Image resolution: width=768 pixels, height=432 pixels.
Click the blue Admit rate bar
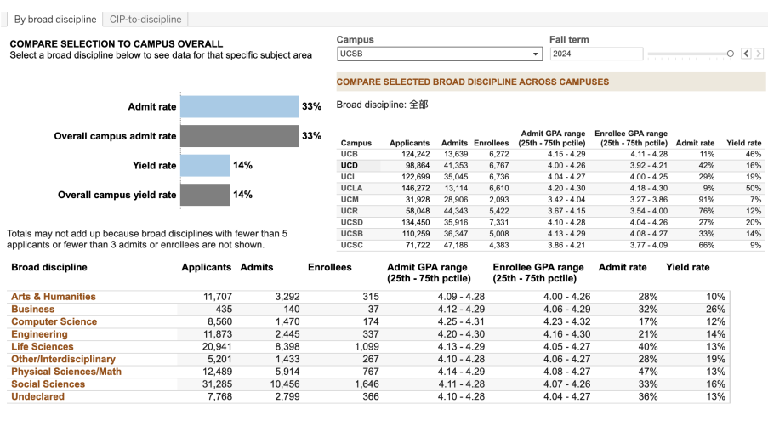click(x=239, y=107)
